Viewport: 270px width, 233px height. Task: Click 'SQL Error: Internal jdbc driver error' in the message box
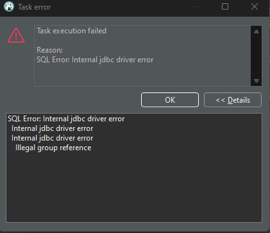point(95,60)
